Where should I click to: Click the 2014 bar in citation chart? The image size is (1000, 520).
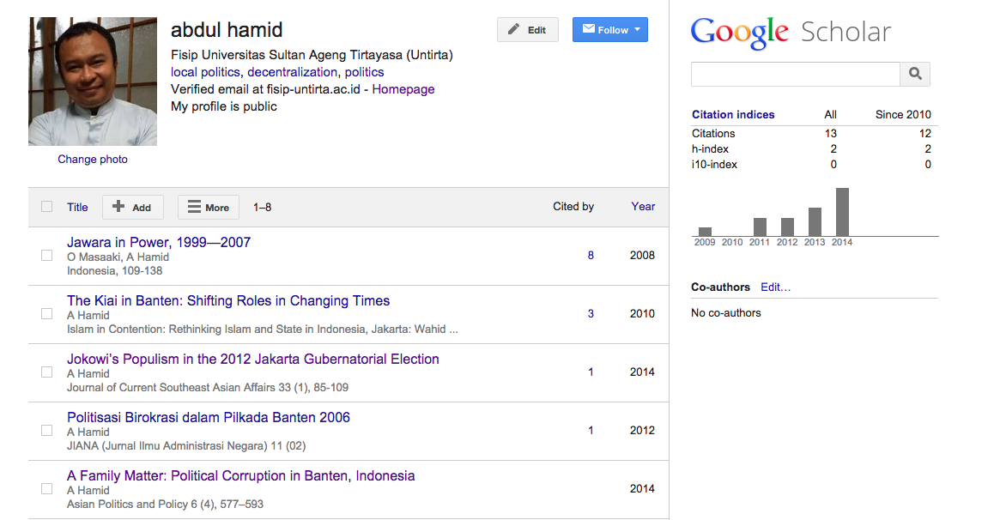click(842, 212)
